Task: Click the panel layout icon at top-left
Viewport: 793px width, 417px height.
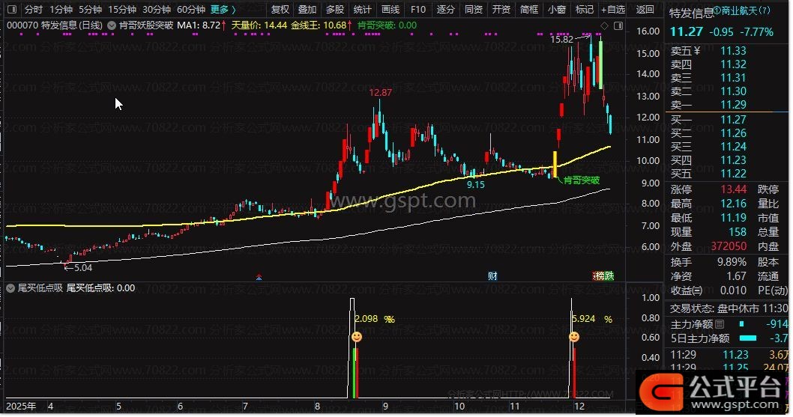Action: tap(13, 10)
